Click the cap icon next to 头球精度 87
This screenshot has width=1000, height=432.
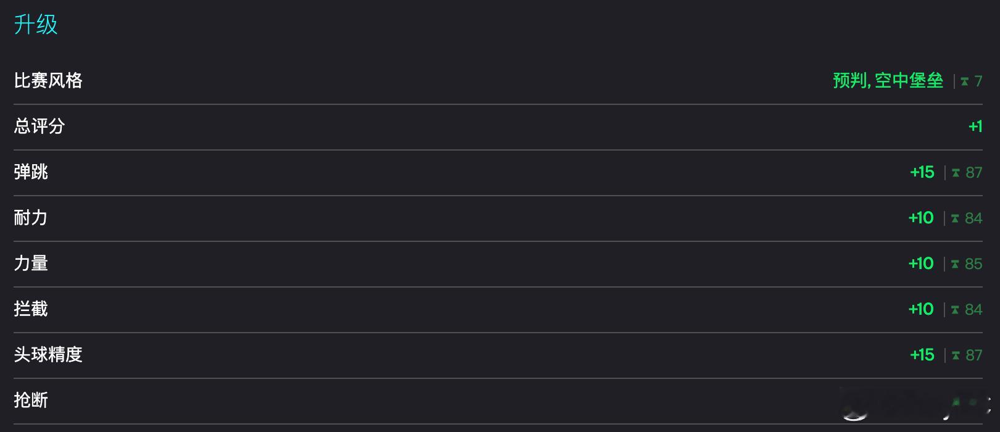[x=956, y=355]
